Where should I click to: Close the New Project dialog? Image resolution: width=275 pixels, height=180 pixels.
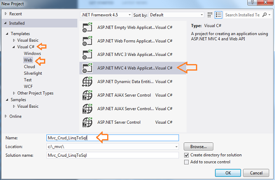coord(265,2)
